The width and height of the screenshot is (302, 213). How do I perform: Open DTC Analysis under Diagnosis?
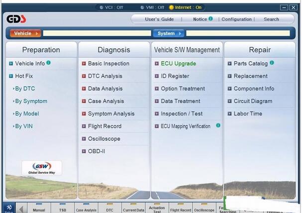[x=104, y=76]
